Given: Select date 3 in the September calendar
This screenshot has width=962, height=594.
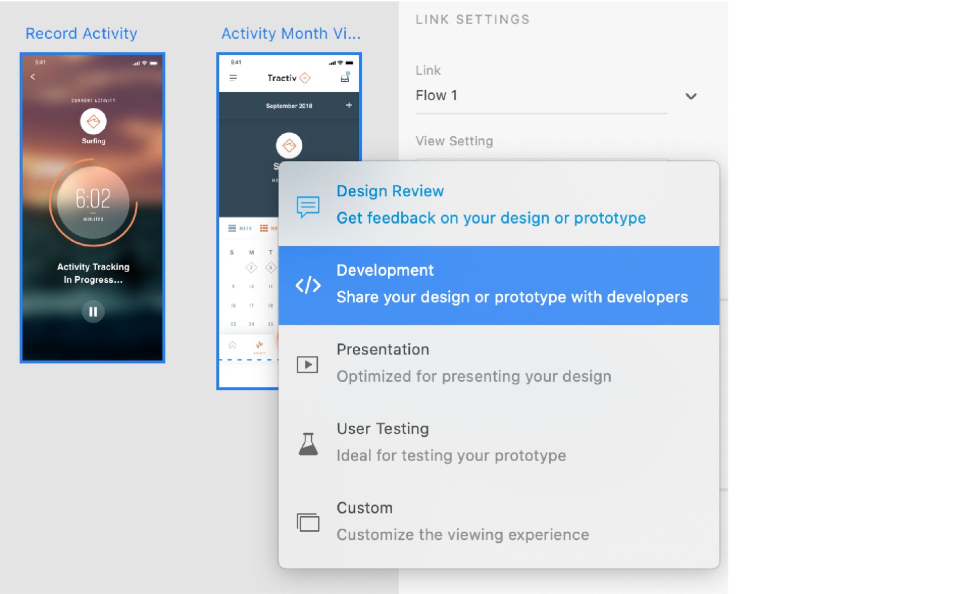Looking at the screenshot, I should pyautogui.click(x=251, y=267).
